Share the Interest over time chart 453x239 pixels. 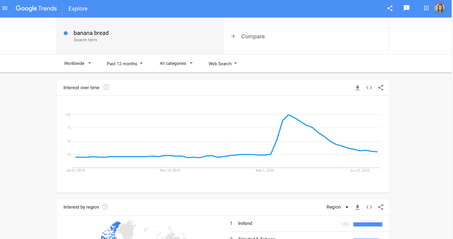(x=381, y=88)
